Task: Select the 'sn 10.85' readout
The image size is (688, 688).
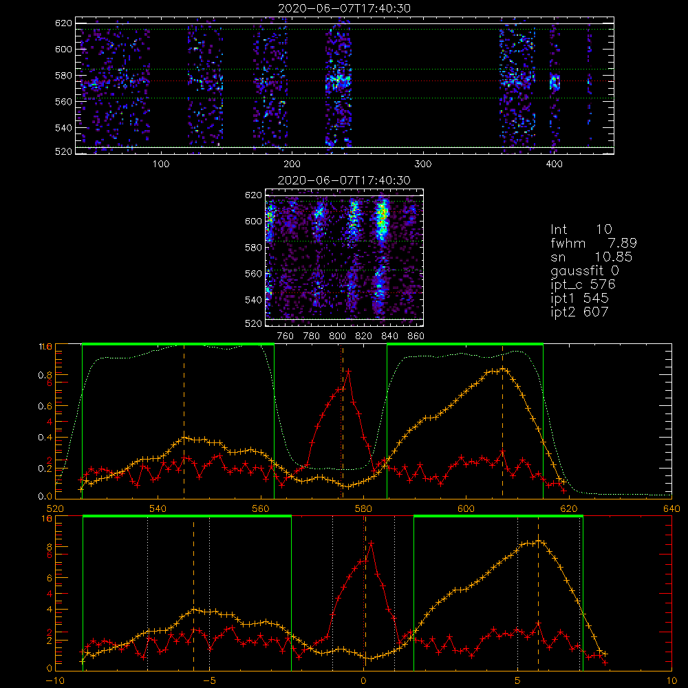Action: [x=592, y=257]
